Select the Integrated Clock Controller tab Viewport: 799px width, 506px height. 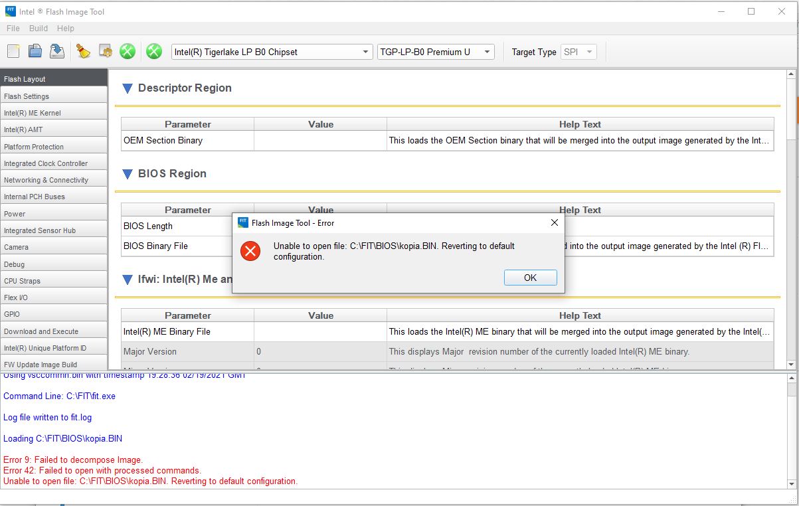coord(53,163)
